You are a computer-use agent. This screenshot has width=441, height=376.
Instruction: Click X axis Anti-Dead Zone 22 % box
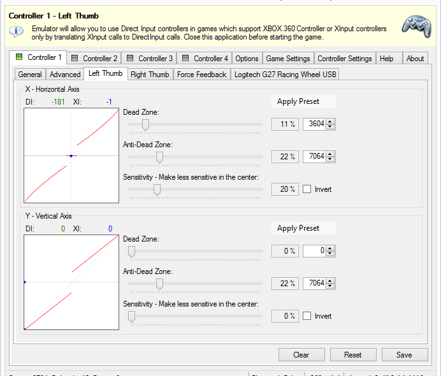point(285,156)
